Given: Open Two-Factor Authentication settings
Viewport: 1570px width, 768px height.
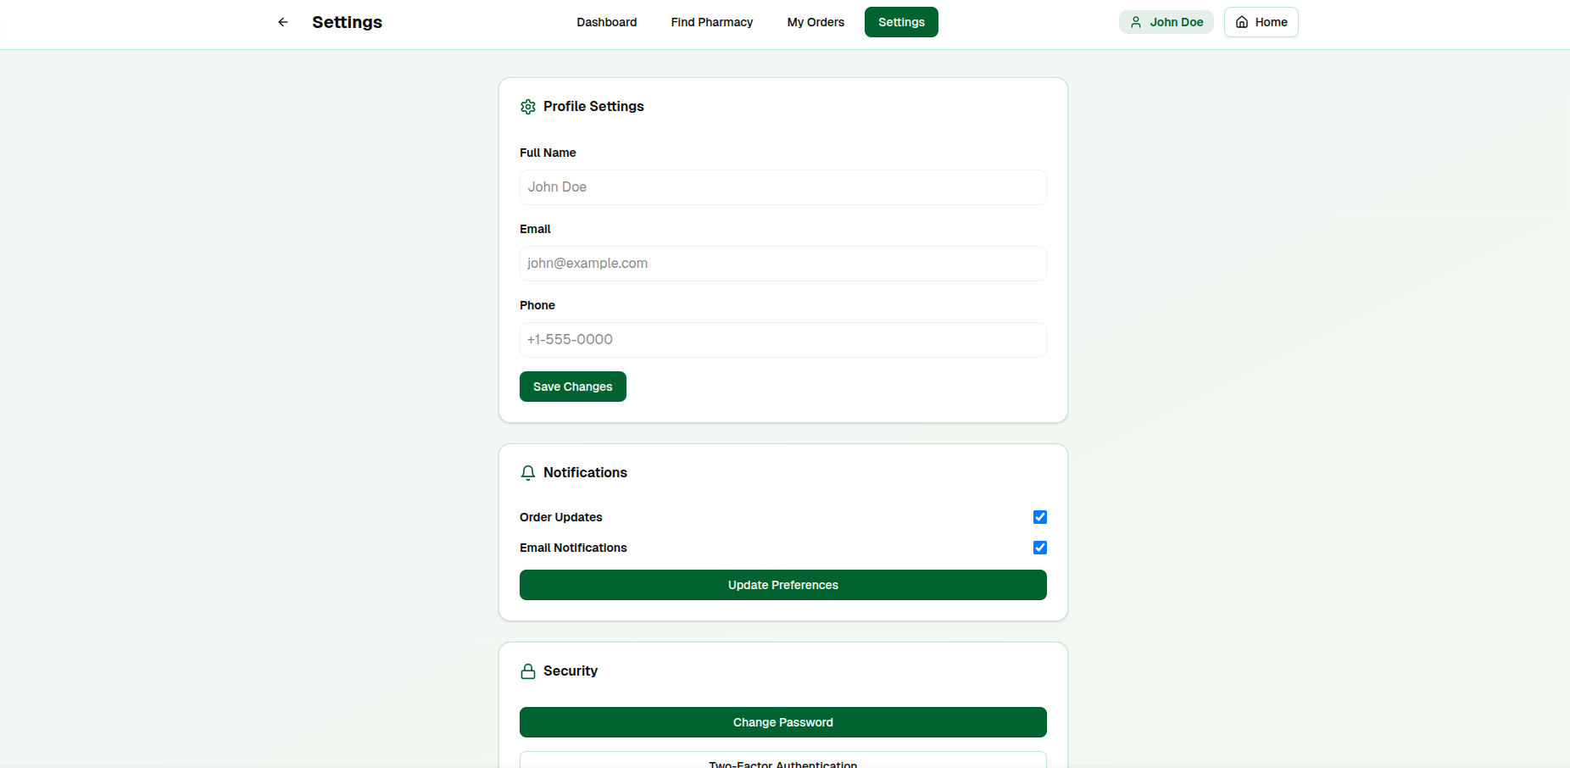Looking at the screenshot, I should 782,761.
